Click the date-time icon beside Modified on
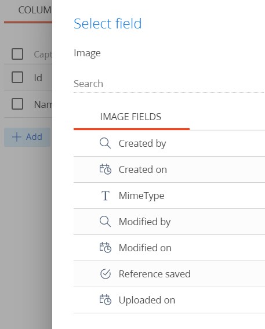The width and height of the screenshot is (265, 329). pyautogui.click(x=105, y=248)
